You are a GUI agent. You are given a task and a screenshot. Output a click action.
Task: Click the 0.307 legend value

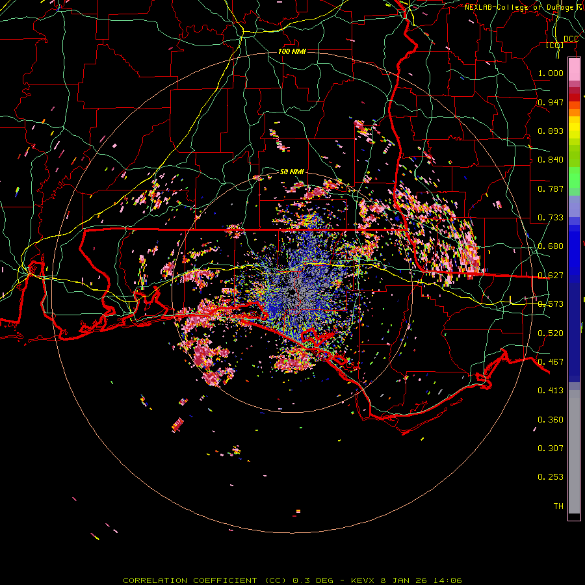[x=551, y=448]
